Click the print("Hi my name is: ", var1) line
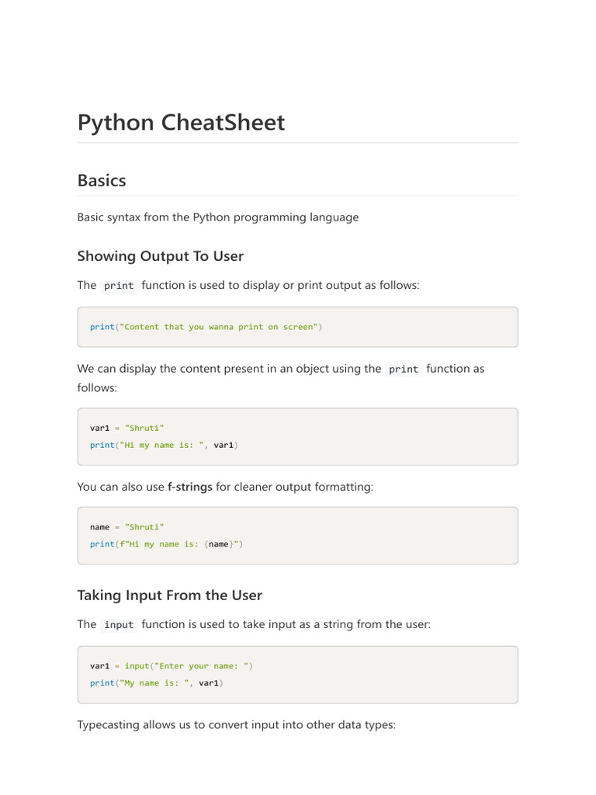The height and width of the screenshot is (795, 596). point(164,445)
